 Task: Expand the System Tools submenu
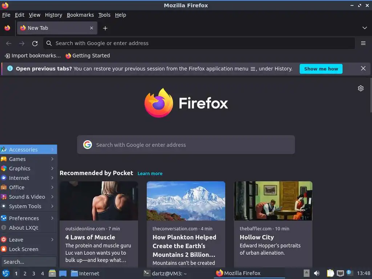click(28, 206)
